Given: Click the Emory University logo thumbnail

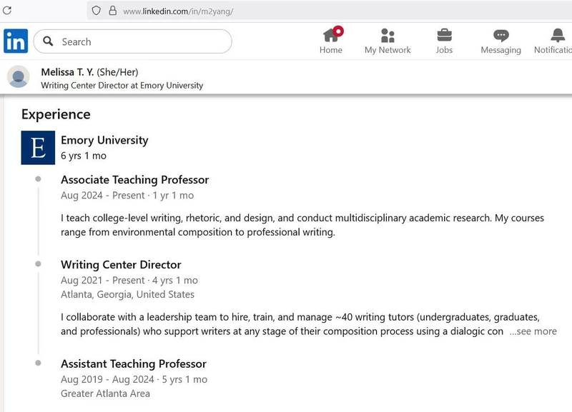Looking at the screenshot, I should [x=38, y=148].
